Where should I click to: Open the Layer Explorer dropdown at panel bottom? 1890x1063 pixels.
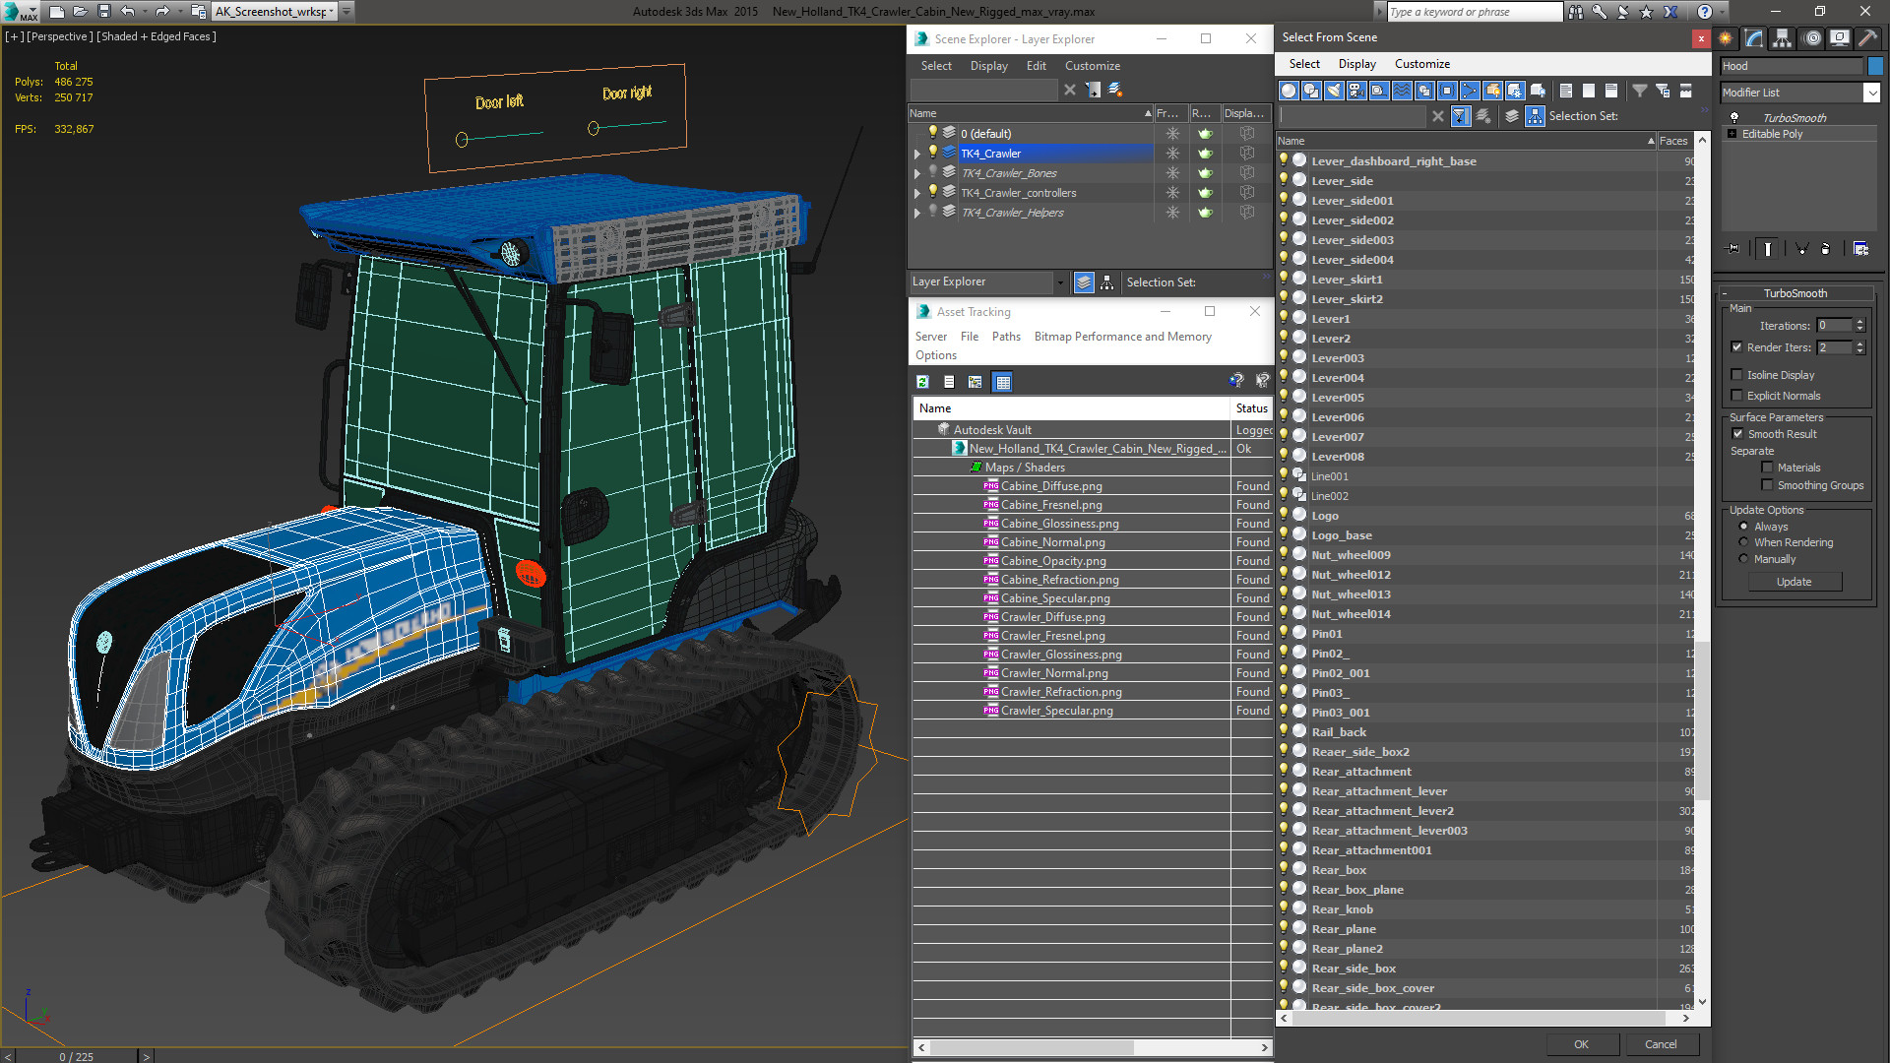(x=1060, y=282)
